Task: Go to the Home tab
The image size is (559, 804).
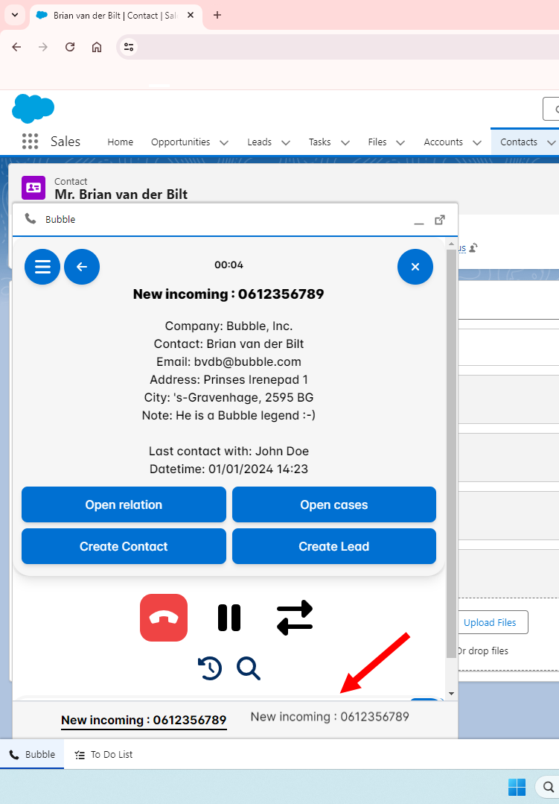Action: [120, 142]
